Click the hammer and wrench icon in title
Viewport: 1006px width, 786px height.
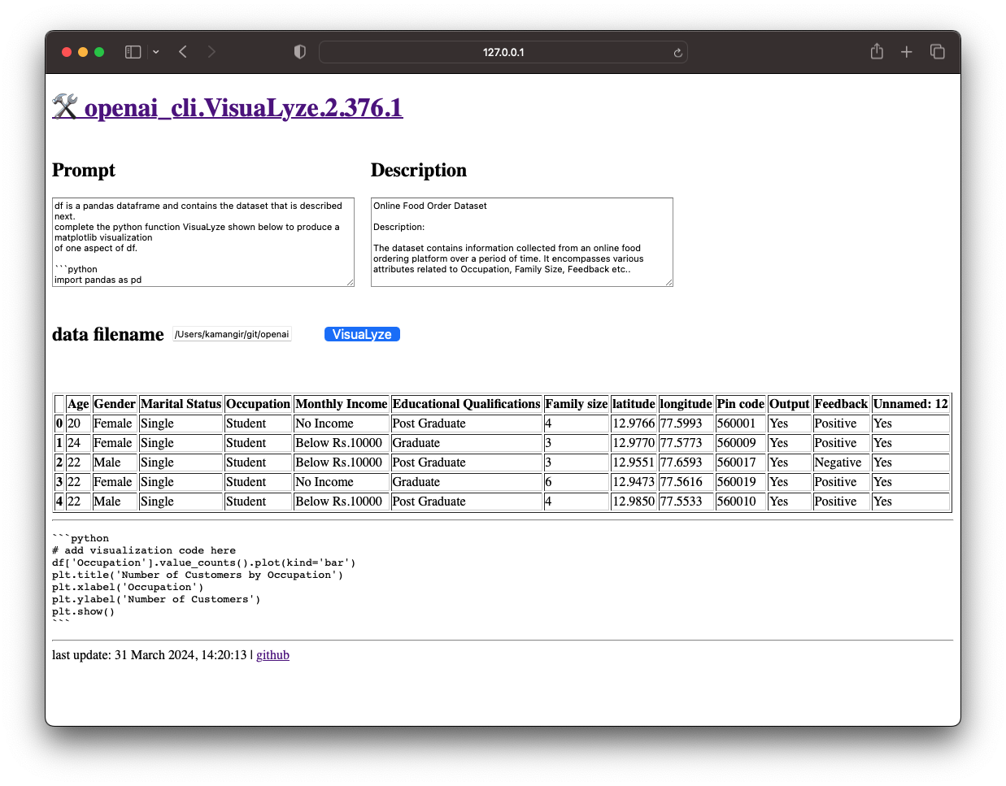click(x=65, y=106)
